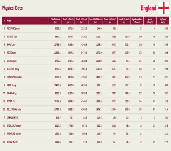Click the England flag icon

click(x=164, y=8)
